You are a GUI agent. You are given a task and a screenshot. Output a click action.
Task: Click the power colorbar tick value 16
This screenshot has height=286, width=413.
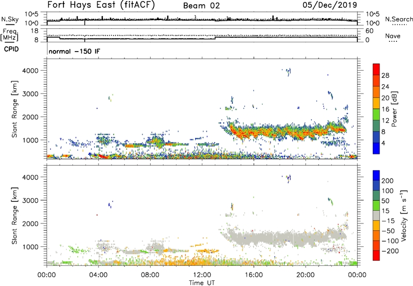pyautogui.click(x=385, y=109)
